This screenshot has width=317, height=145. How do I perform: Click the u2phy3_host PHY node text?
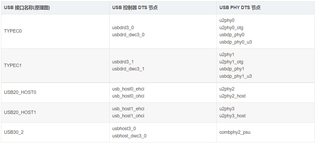[232, 116]
